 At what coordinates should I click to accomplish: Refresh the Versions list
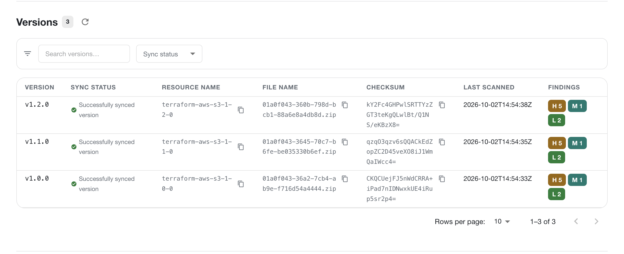point(85,22)
